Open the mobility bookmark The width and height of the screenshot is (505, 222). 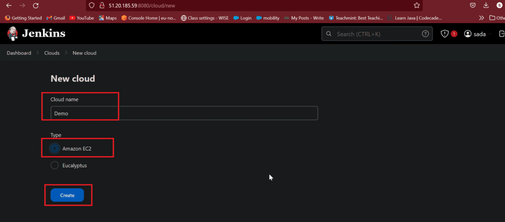pyautogui.click(x=268, y=18)
